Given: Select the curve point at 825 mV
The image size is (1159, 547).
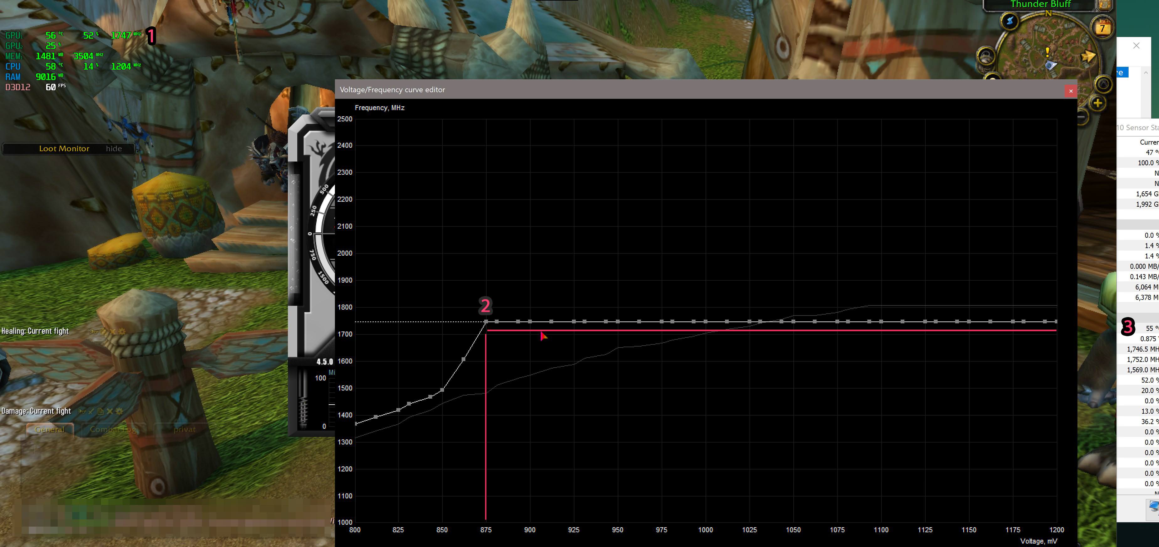Looking at the screenshot, I should 398,410.
